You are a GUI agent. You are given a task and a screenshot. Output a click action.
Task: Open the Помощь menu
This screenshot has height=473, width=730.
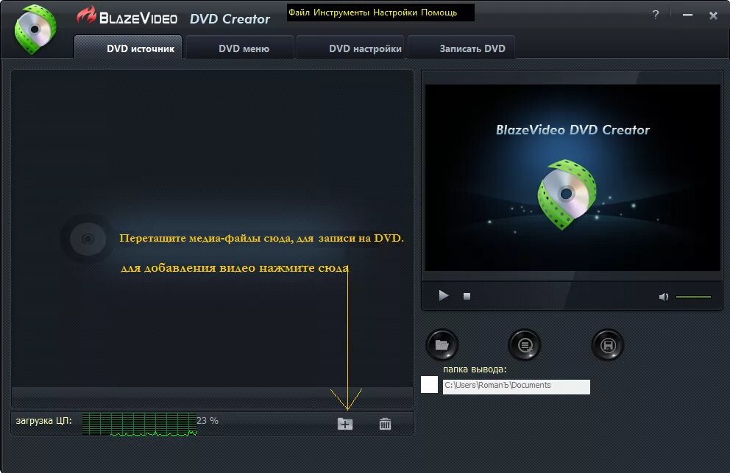coord(439,12)
